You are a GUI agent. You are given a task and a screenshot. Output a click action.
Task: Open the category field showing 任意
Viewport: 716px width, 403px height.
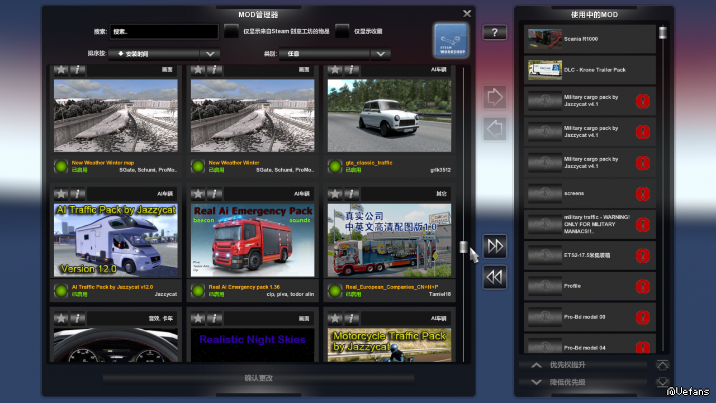(x=324, y=54)
